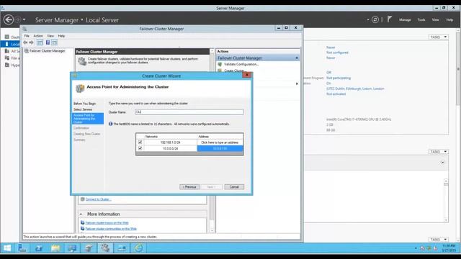Open Internet Explorer from the taskbar
The width and height of the screenshot is (461, 259).
139,248
